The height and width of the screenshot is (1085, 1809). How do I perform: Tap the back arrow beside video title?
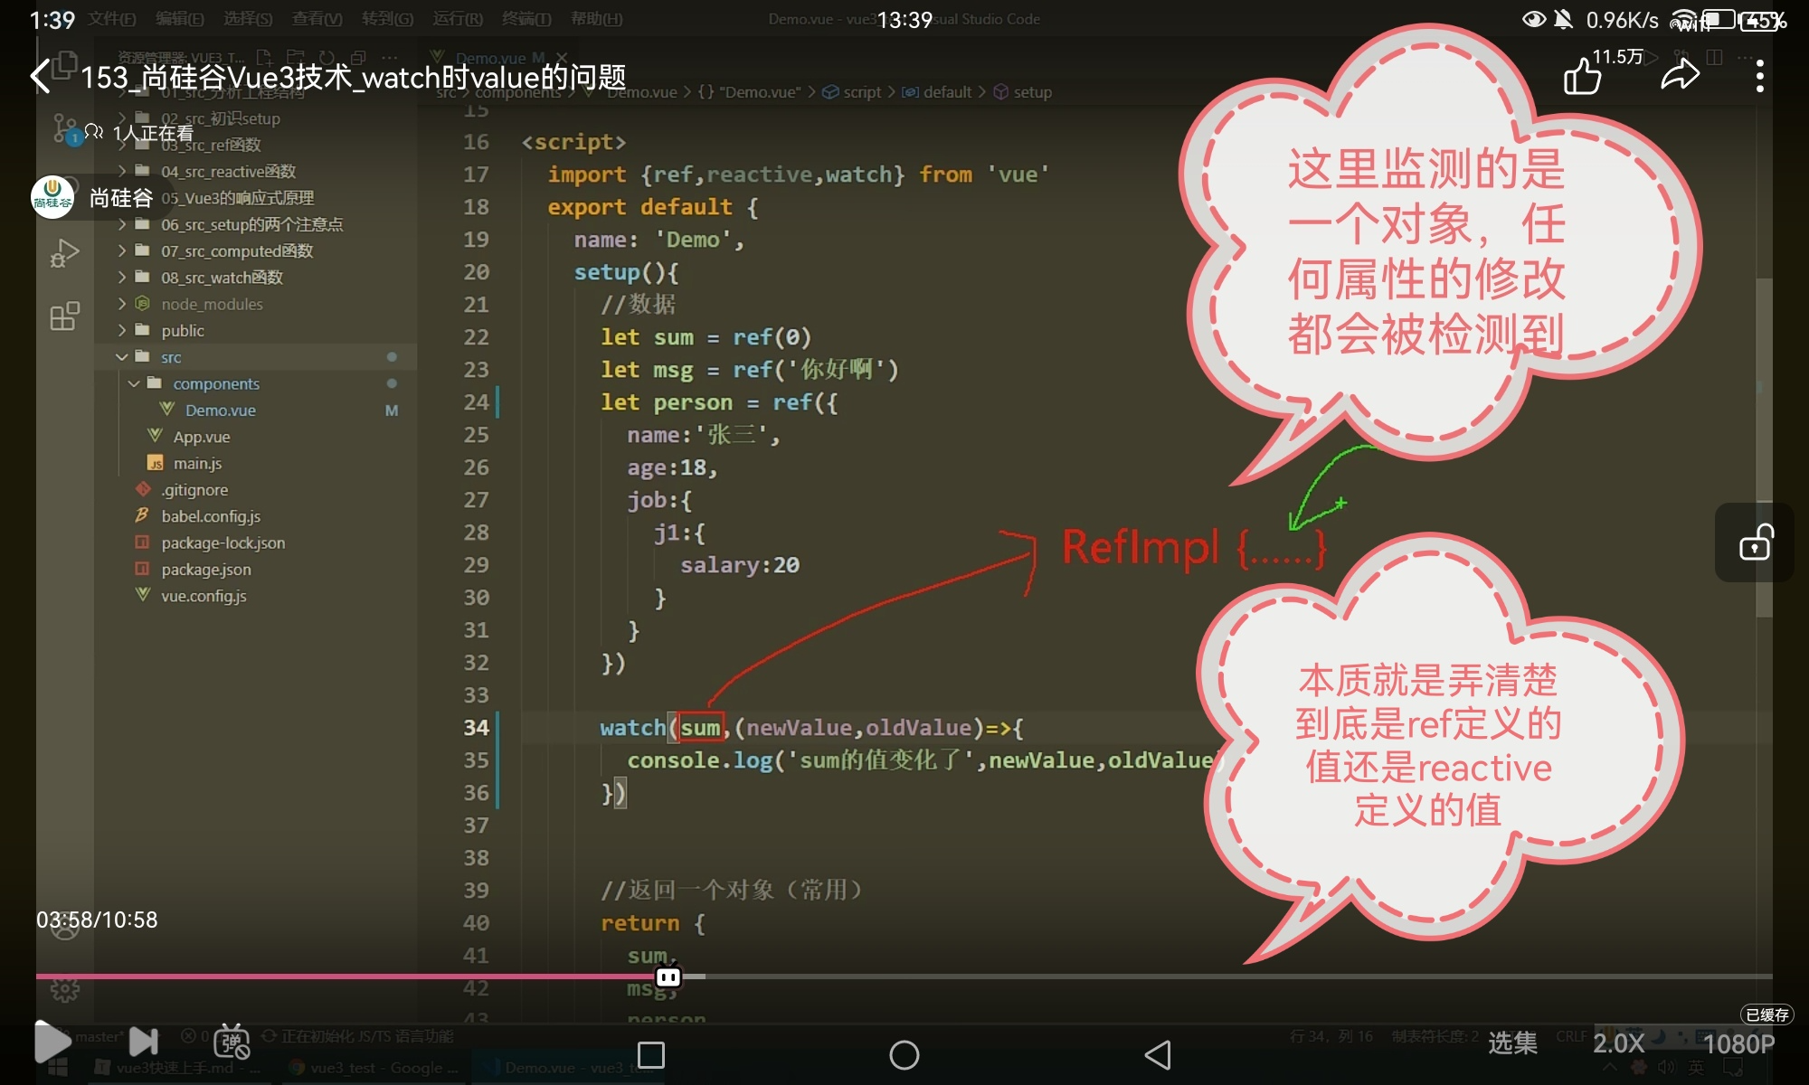[41, 77]
